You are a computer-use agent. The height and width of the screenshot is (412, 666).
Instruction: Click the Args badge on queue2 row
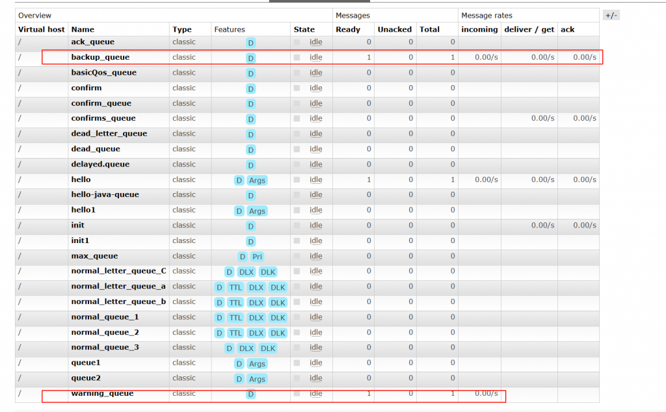click(x=257, y=379)
